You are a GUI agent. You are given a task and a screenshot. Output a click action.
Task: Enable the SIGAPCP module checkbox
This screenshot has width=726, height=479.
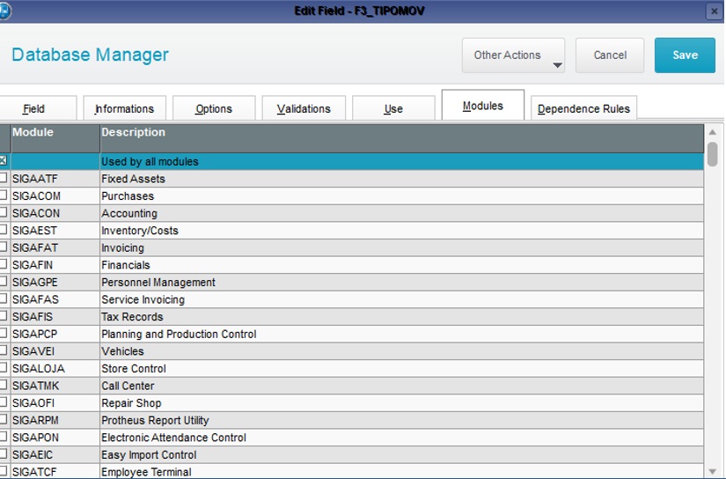[4, 333]
